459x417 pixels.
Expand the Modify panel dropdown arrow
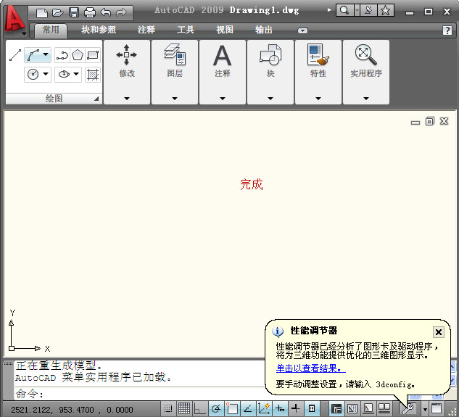126,98
